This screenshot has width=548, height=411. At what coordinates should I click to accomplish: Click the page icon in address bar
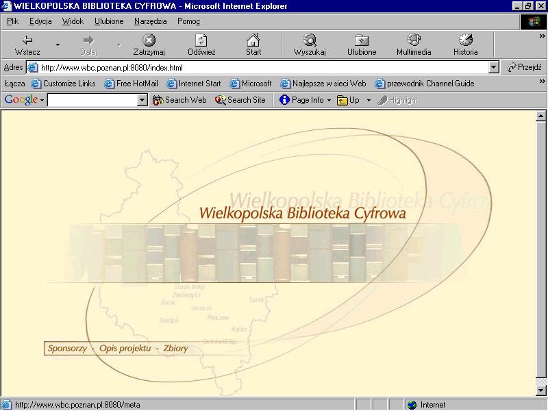click(x=32, y=67)
